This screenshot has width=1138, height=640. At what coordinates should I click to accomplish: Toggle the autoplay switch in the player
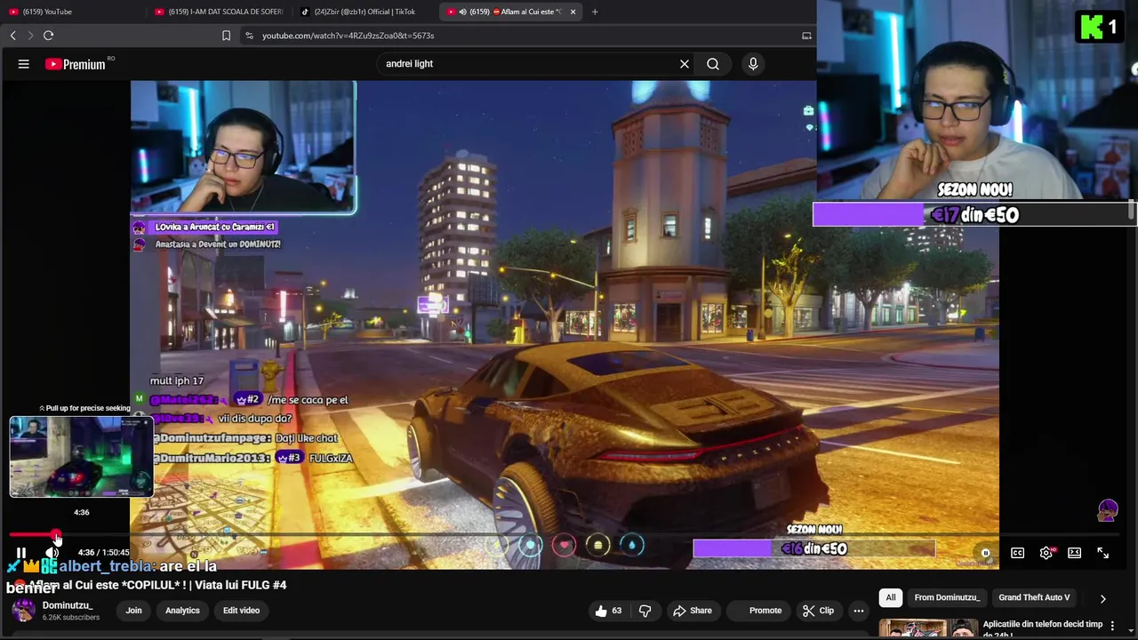pos(985,553)
